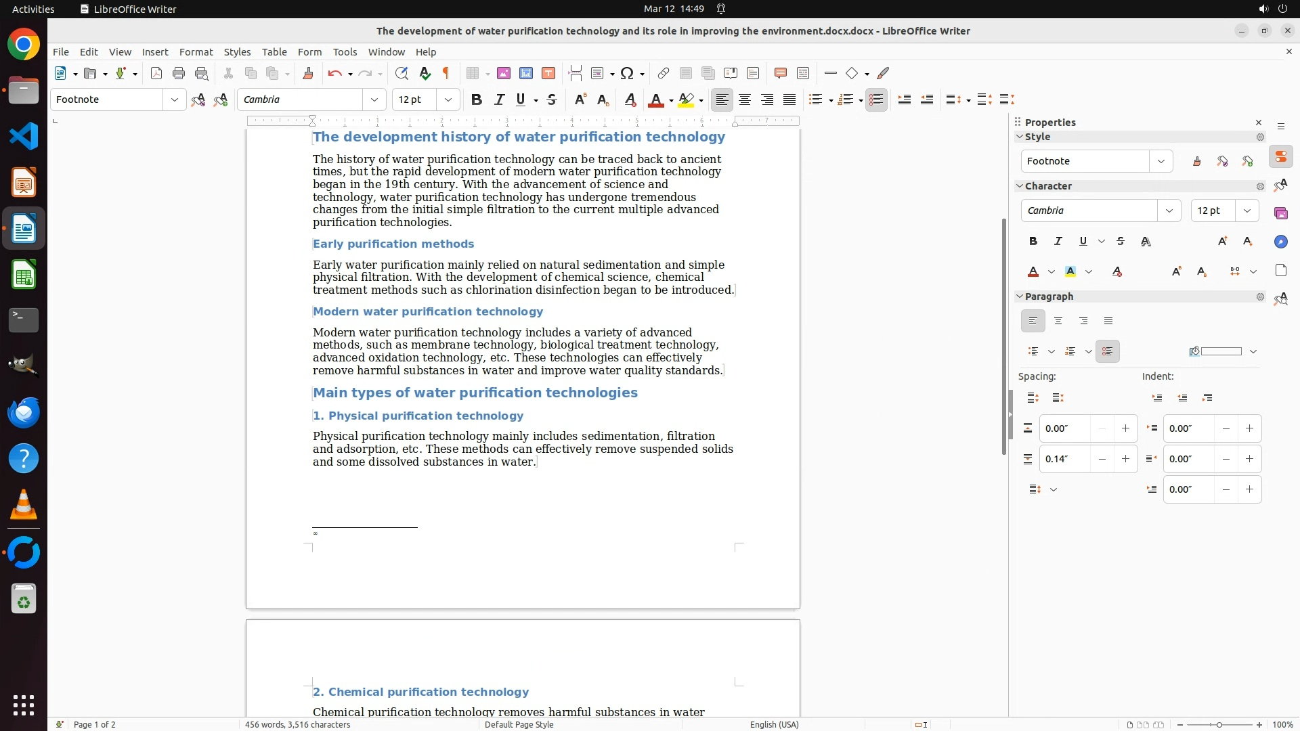Image resolution: width=1300 pixels, height=731 pixels.
Task: Open the Format menu
Action: [x=196, y=52]
